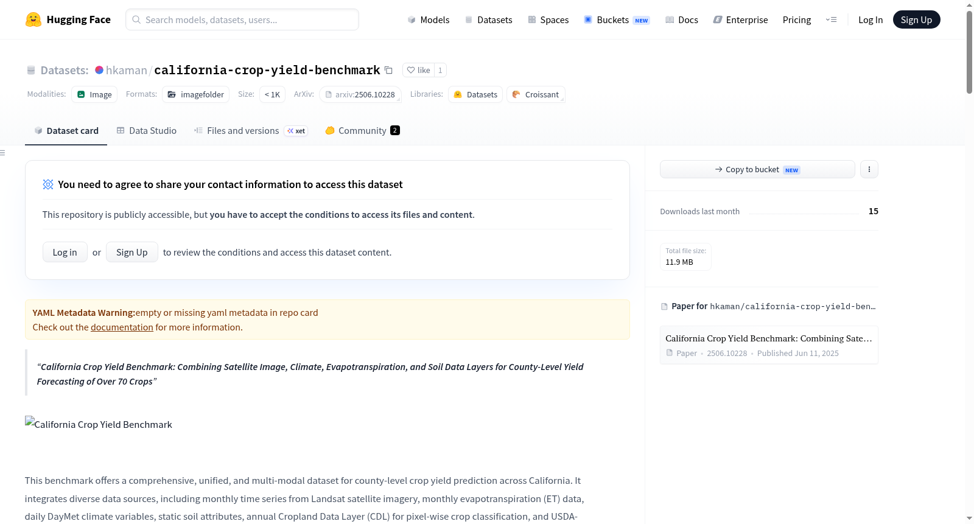
Task: Click the Sign Up header button
Action: tap(916, 19)
